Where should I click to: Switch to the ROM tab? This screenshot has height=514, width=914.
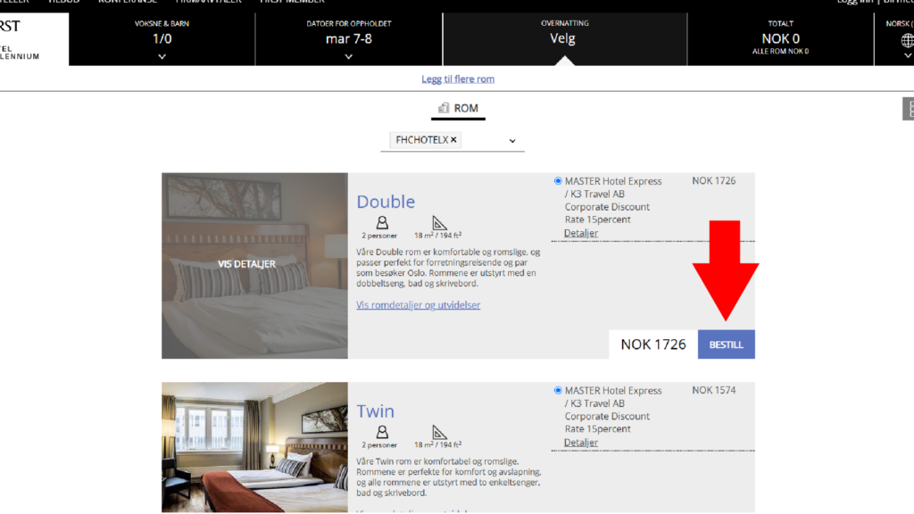point(458,108)
